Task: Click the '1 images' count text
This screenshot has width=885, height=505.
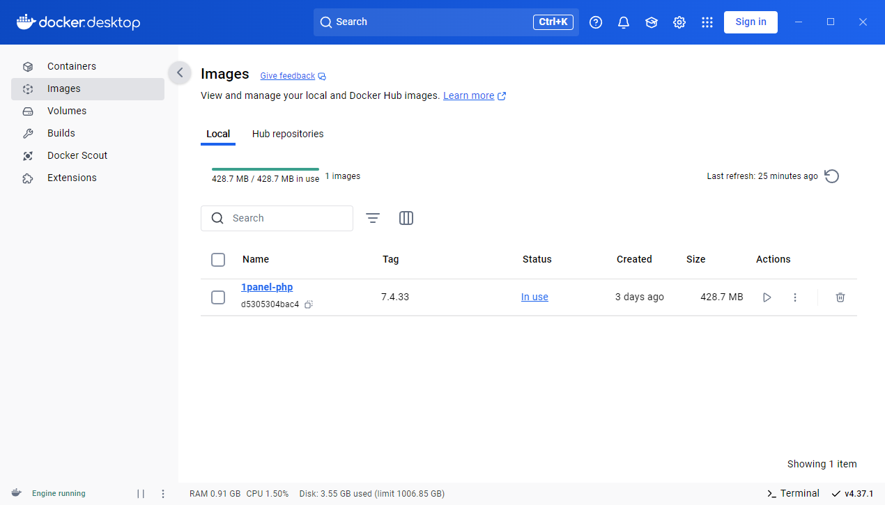Action: [x=343, y=177]
